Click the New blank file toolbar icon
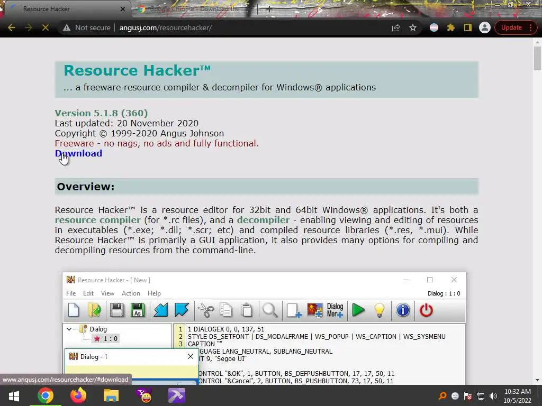Image resolution: width=542 pixels, height=406 pixels. [x=74, y=310]
